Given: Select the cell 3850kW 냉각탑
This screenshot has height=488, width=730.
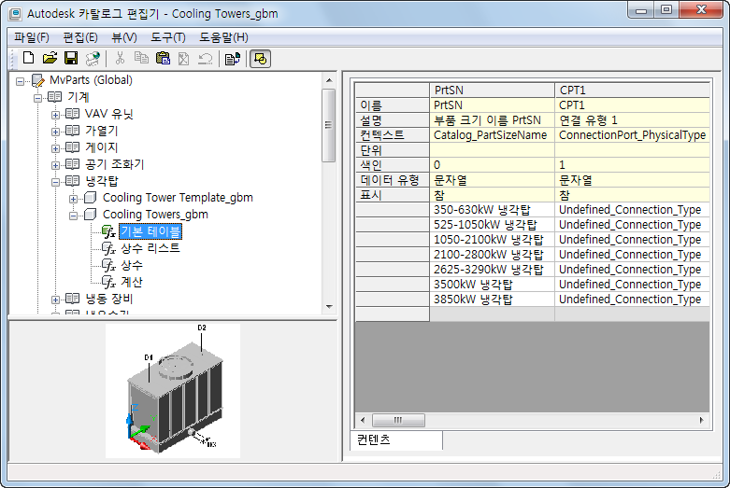Looking at the screenshot, I should [x=492, y=299].
